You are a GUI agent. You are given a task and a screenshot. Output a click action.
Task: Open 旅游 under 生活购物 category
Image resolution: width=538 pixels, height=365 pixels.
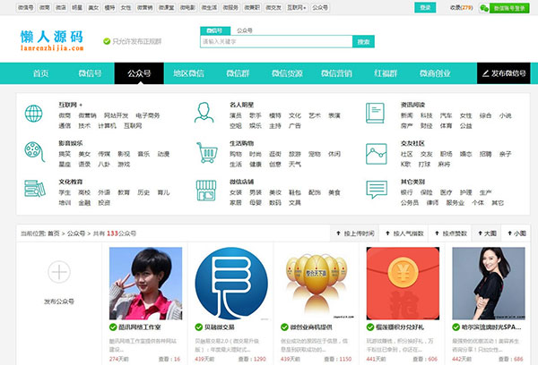[x=294, y=154]
